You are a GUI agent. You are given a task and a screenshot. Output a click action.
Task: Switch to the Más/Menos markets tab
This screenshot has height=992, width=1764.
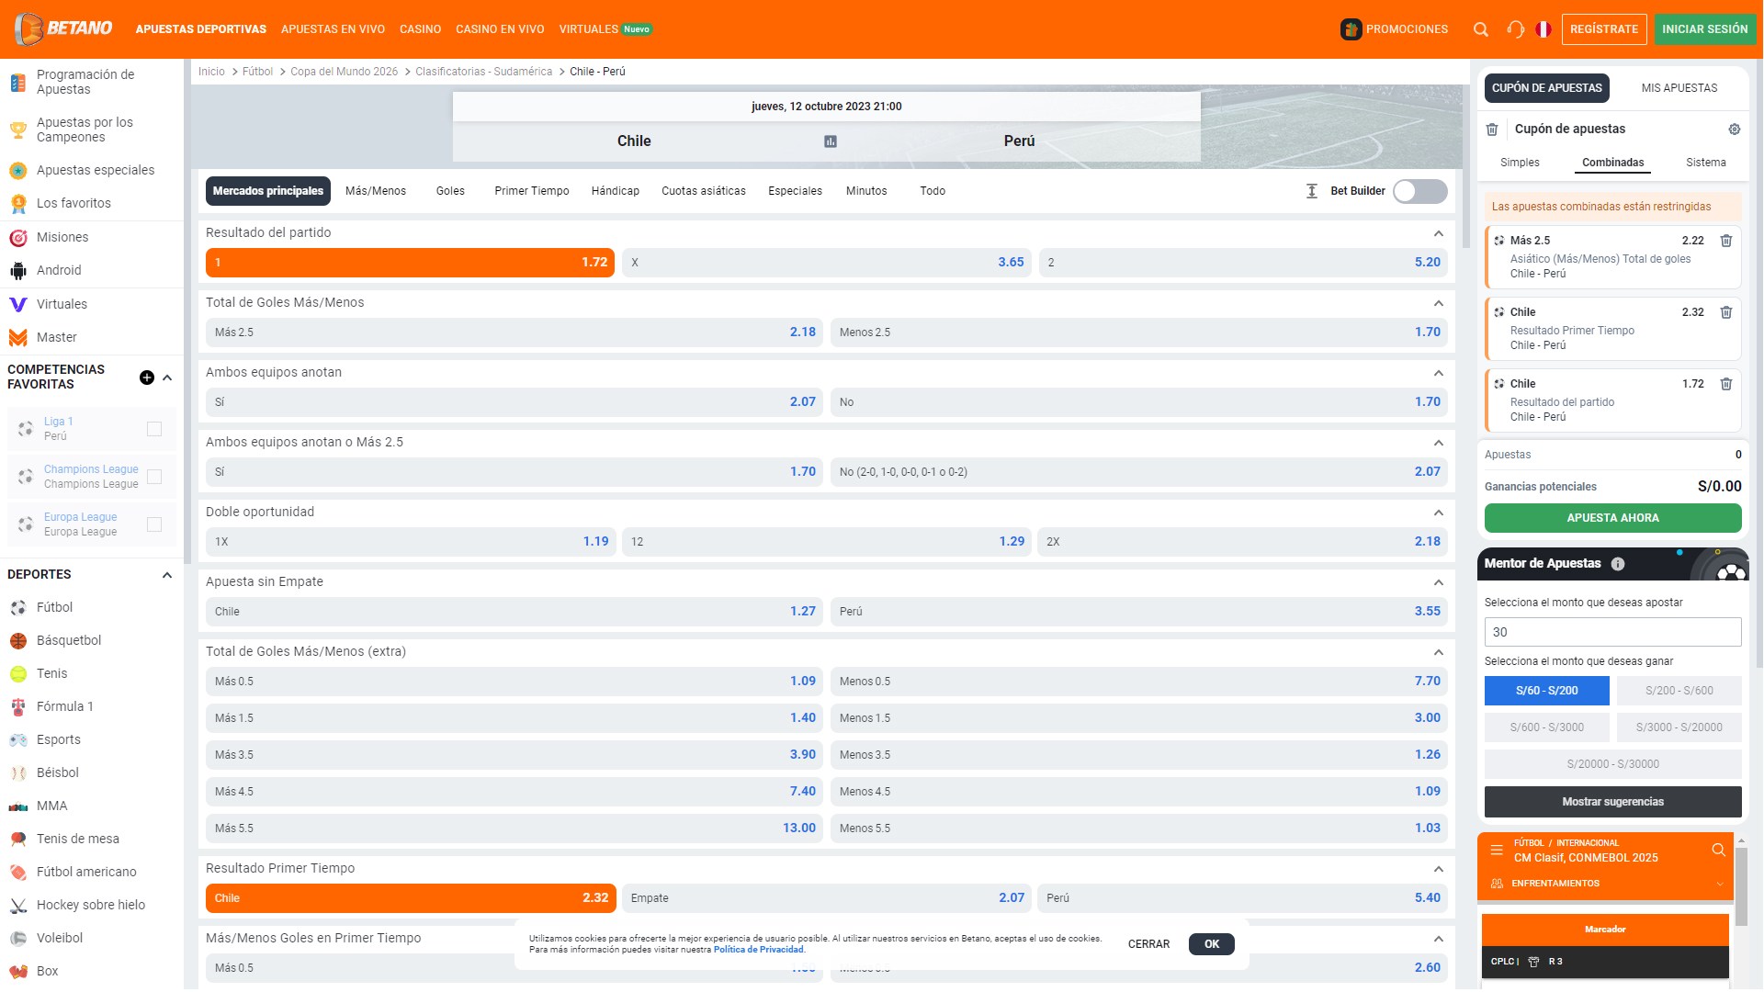[x=376, y=191]
